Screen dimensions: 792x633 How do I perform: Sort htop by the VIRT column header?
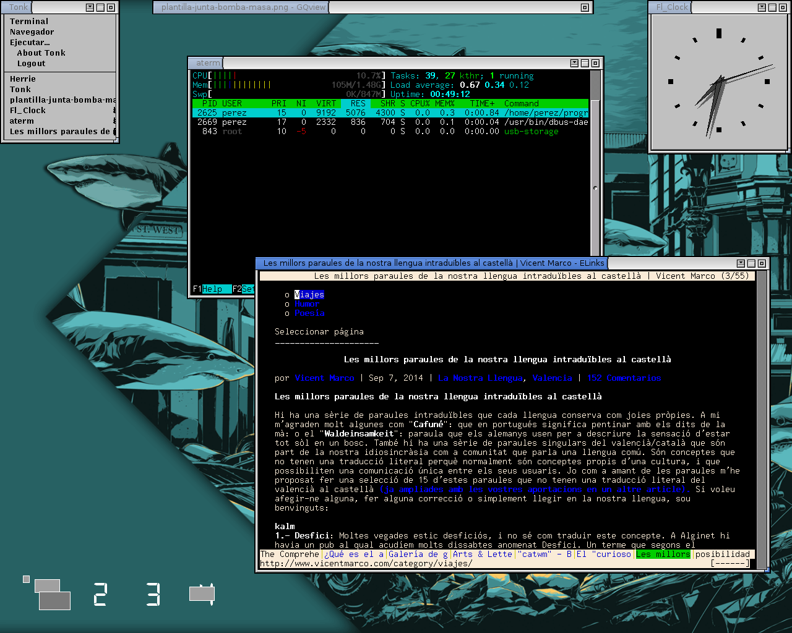point(326,104)
